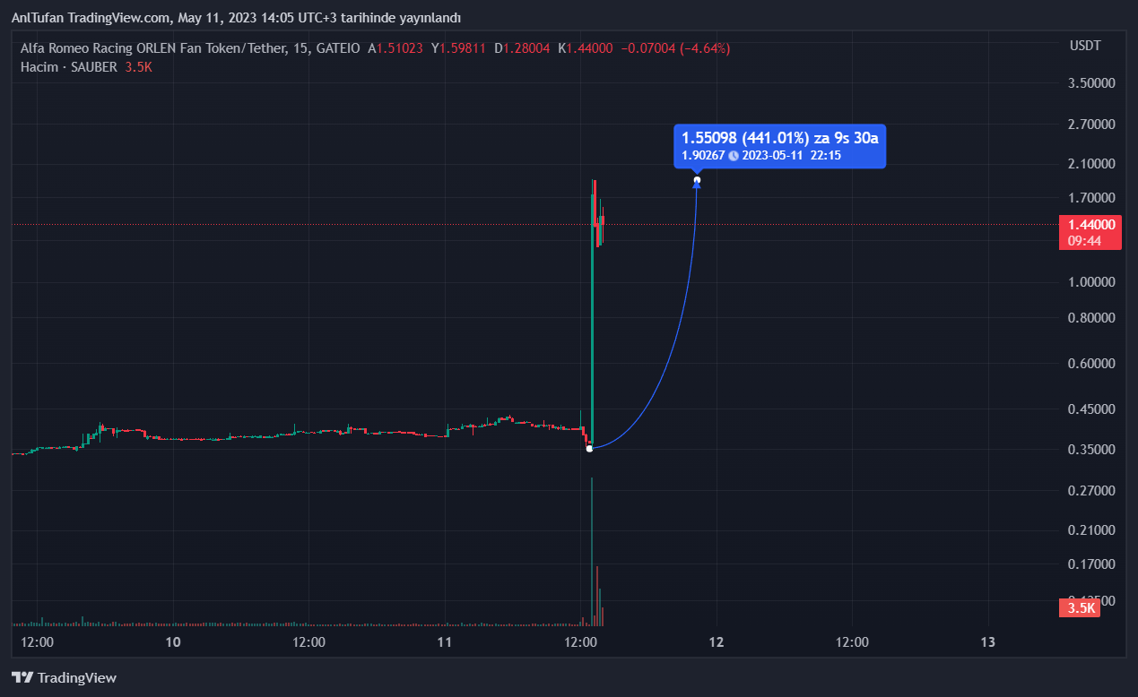The width and height of the screenshot is (1138, 697).
Task: Click the blue 441.01% measurement tooltip
Action: click(779, 146)
